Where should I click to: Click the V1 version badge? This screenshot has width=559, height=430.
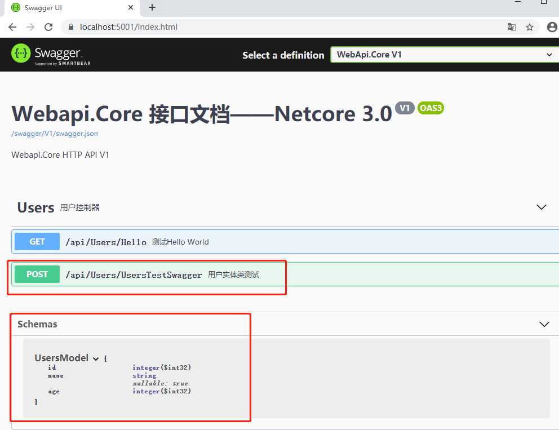[405, 108]
